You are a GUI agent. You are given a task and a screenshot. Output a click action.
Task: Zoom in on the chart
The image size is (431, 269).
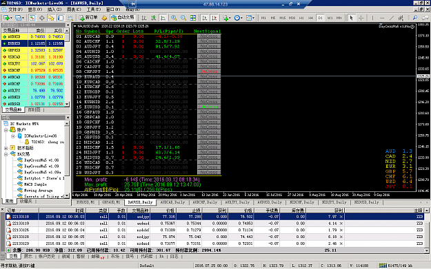[174, 18]
